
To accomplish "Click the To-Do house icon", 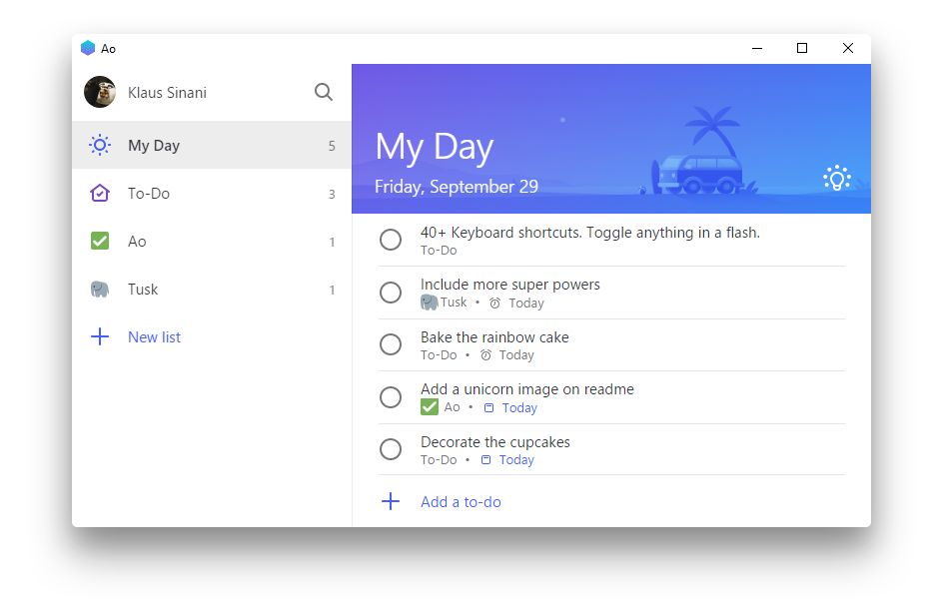I will 100,194.
